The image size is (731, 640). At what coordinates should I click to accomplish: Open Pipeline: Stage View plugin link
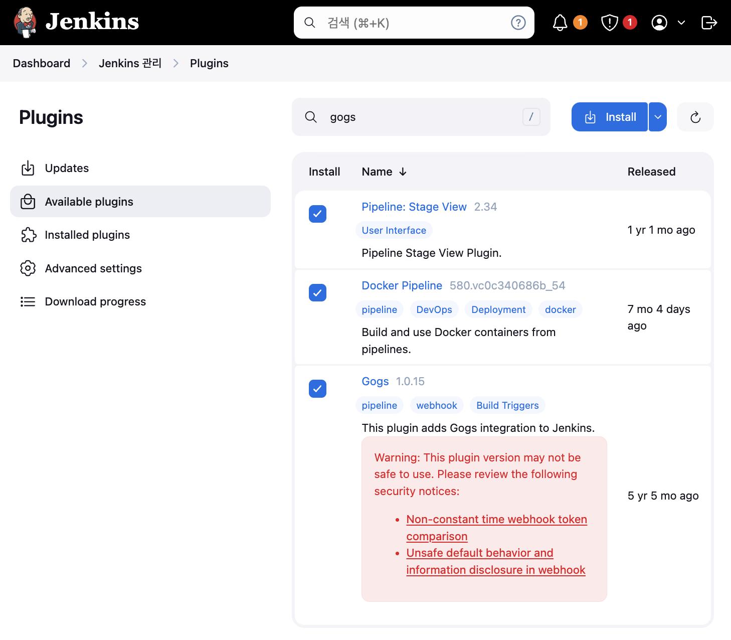(x=414, y=207)
